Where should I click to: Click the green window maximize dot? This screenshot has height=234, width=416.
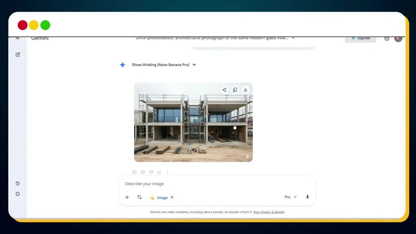[x=45, y=25]
